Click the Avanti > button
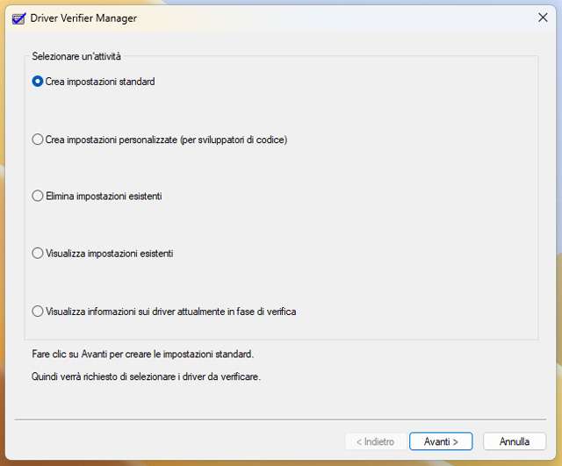Screen dimensions: 562x466 point(441,441)
